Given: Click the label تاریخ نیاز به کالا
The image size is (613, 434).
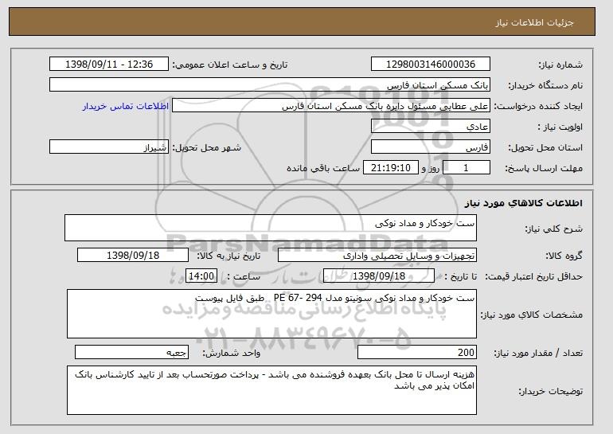Looking at the screenshot, I should [x=228, y=256].
